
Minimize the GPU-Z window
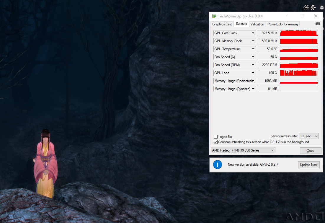tap(289, 16)
